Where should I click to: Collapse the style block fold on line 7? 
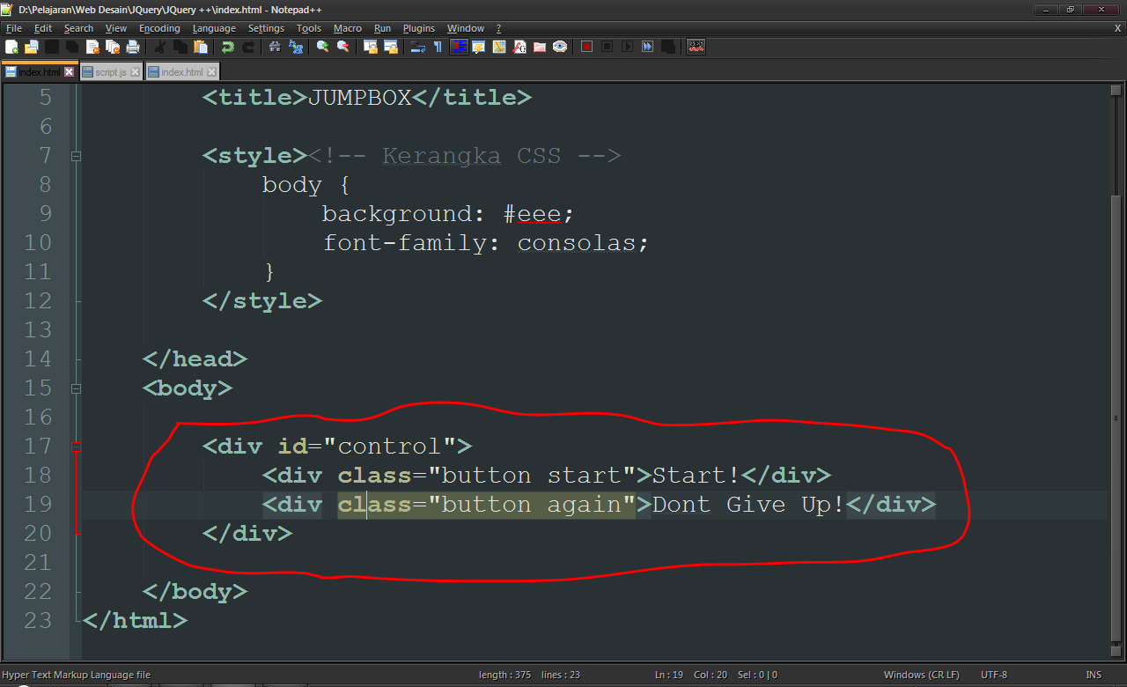click(x=77, y=156)
